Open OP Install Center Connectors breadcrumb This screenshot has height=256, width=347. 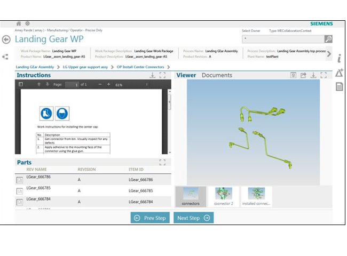pos(140,67)
